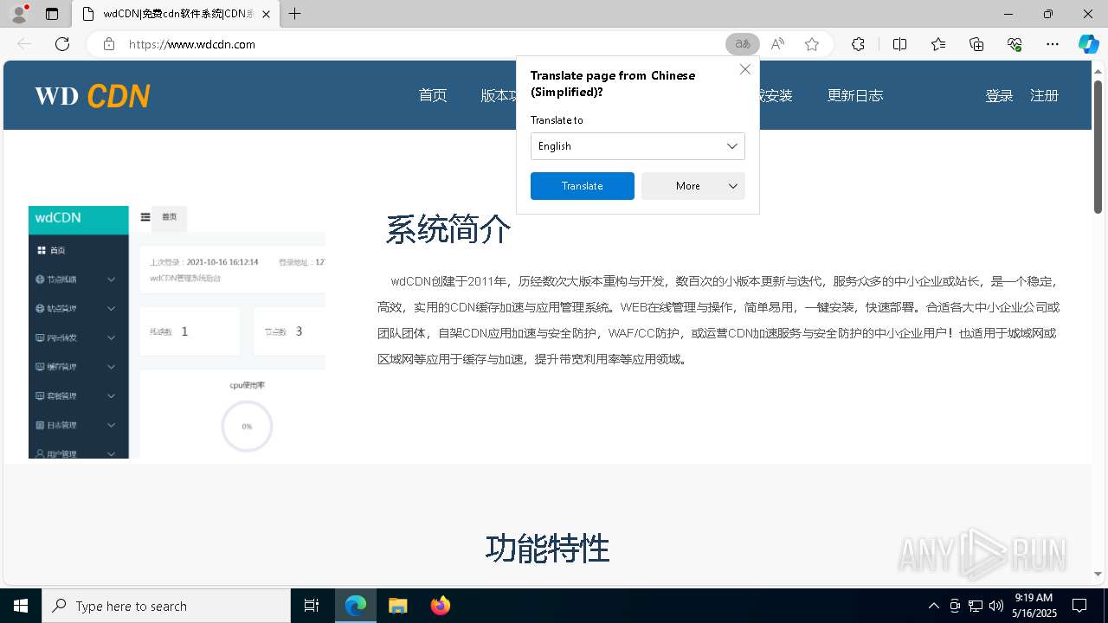Click the page vertical scrollbar thumb
The height and width of the screenshot is (623, 1108).
pos(1098,146)
